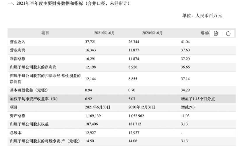Image resolution: width=242 pixels, height=147 pixels.
Task: Select the value 26,744
Action: pos(134,42)
